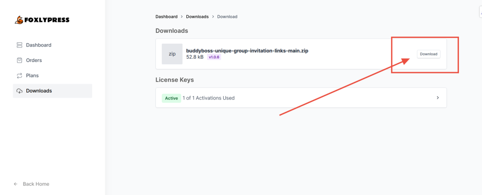Click the Downloads breadcrumb link
This screenshot has width=482, height=195.
[197, 16]
